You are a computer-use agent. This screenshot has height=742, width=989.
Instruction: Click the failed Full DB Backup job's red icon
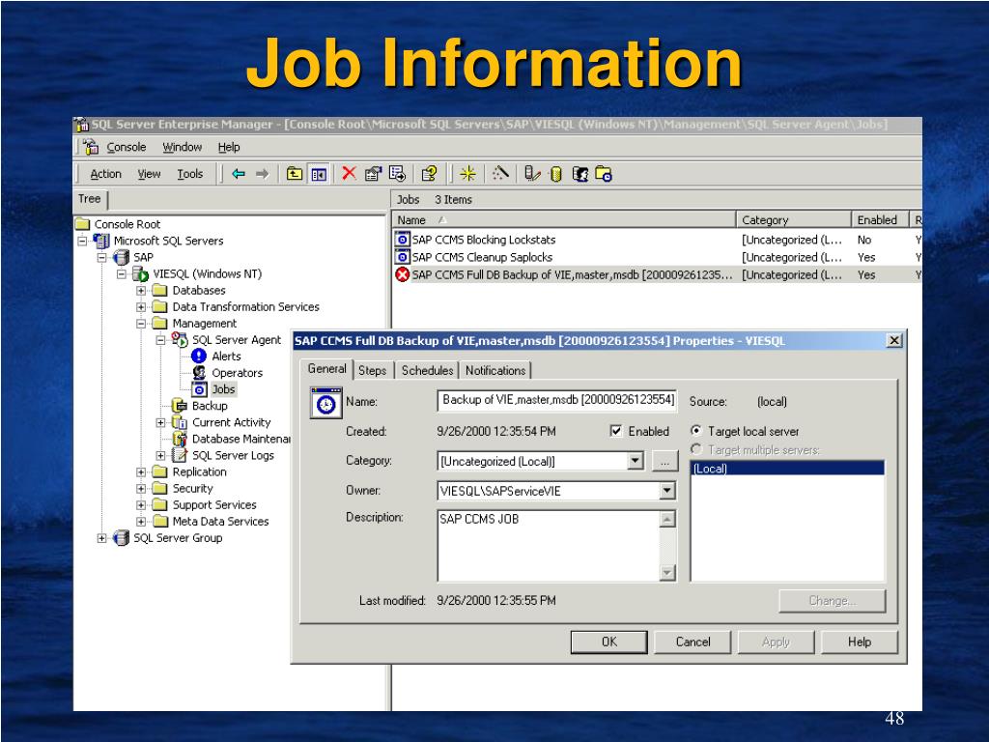(x=402, y=274)
